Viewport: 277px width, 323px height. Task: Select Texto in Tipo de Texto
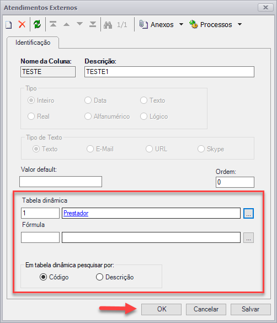coord(36,149)
